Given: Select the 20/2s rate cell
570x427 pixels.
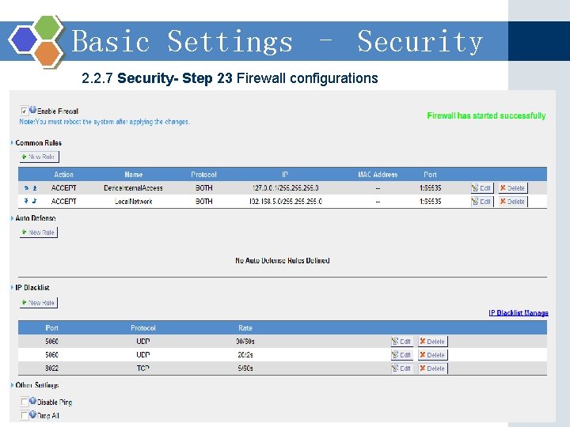Looking at the screenshot, I should [x=245, y=355].
